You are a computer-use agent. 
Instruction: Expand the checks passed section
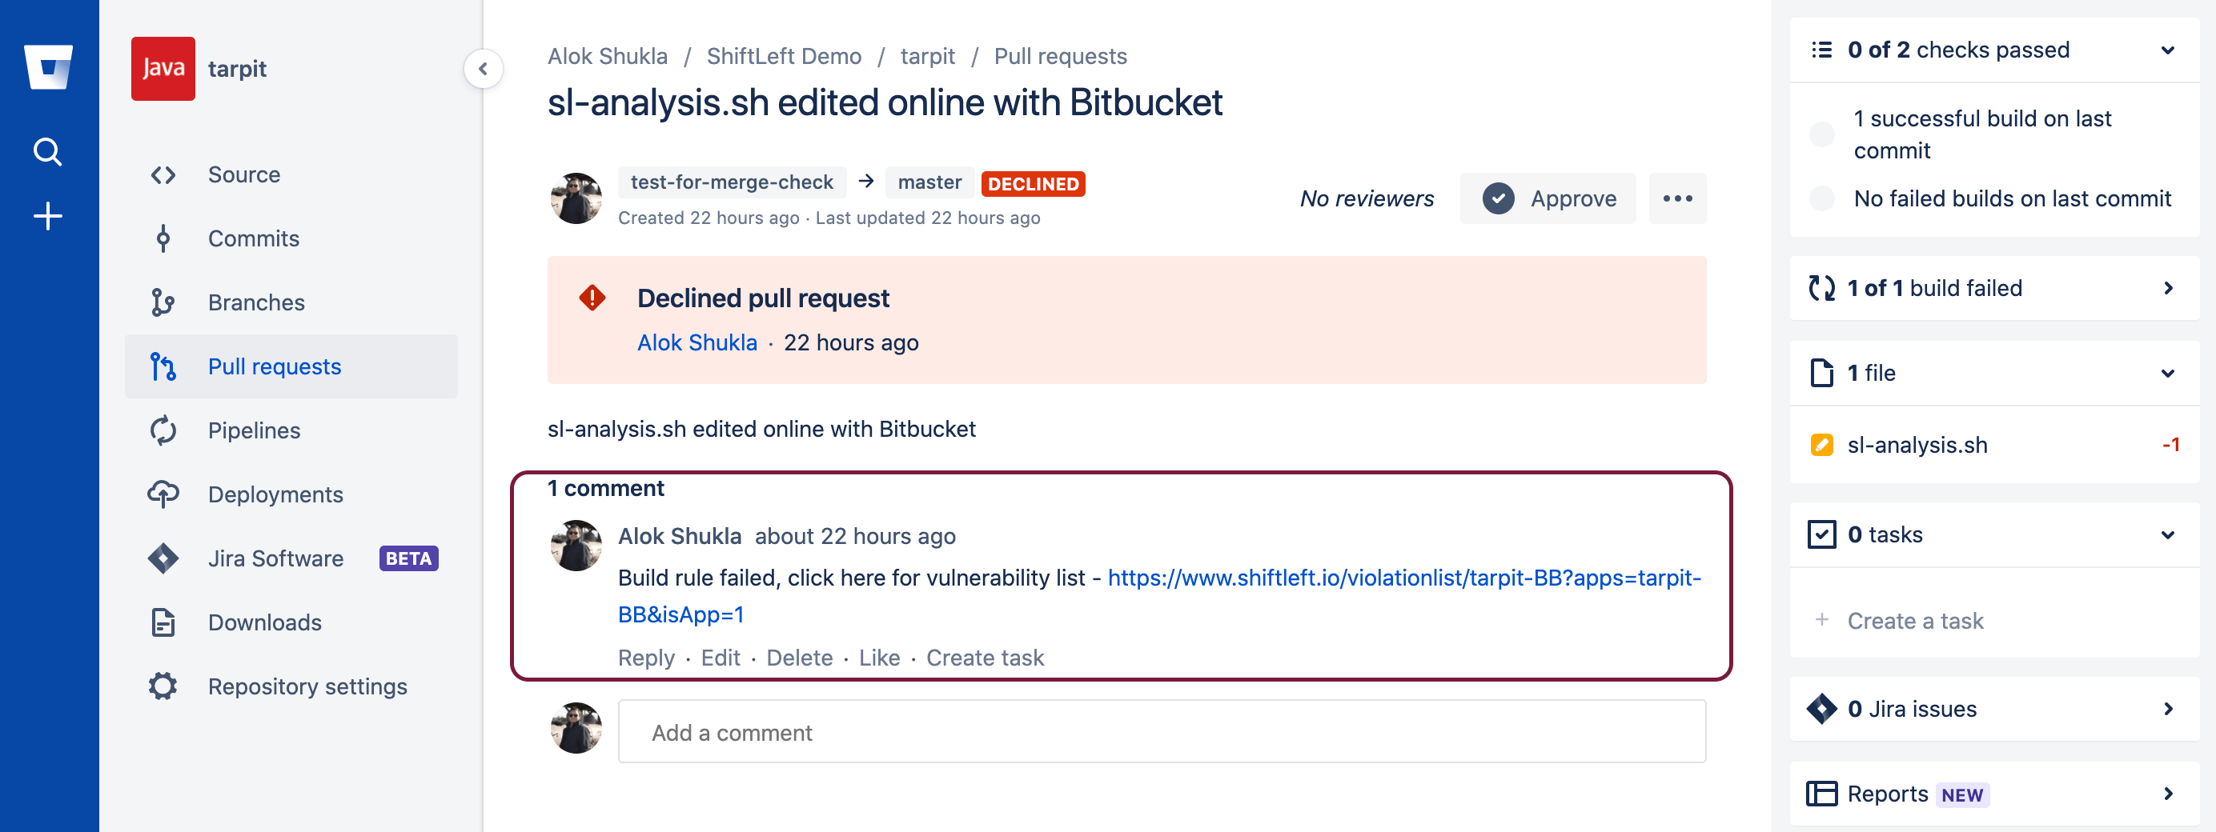[x=2168, y=50]
